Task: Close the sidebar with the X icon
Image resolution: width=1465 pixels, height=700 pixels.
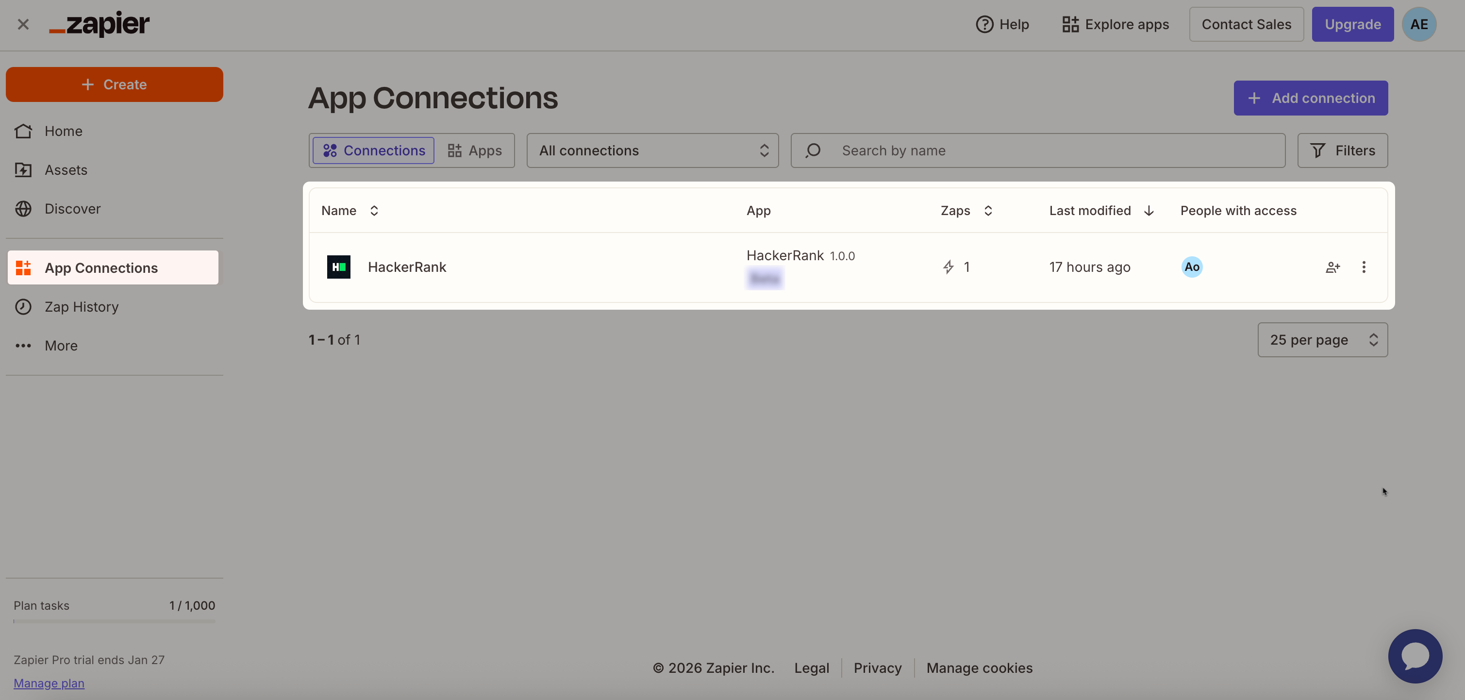Action: pos(23,24)
